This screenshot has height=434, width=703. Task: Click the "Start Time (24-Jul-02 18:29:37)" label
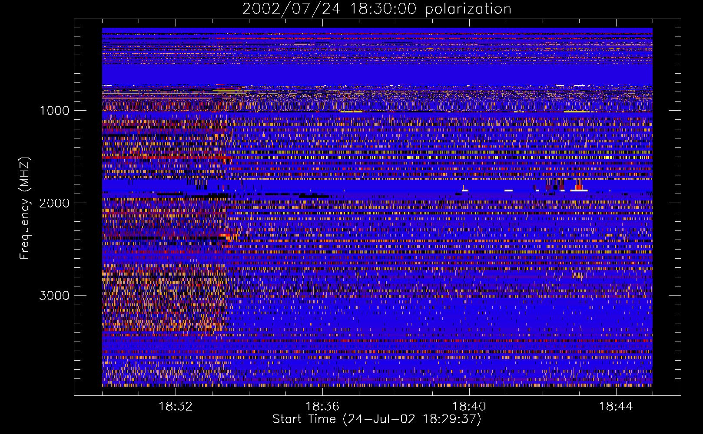(x=377, y=419)
